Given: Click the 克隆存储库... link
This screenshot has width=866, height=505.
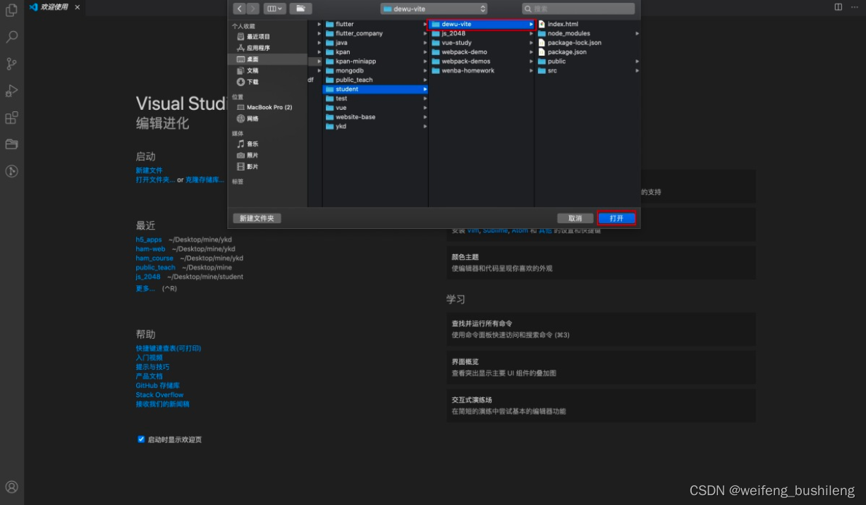Looking at the screenshot, I should [205, 180].
